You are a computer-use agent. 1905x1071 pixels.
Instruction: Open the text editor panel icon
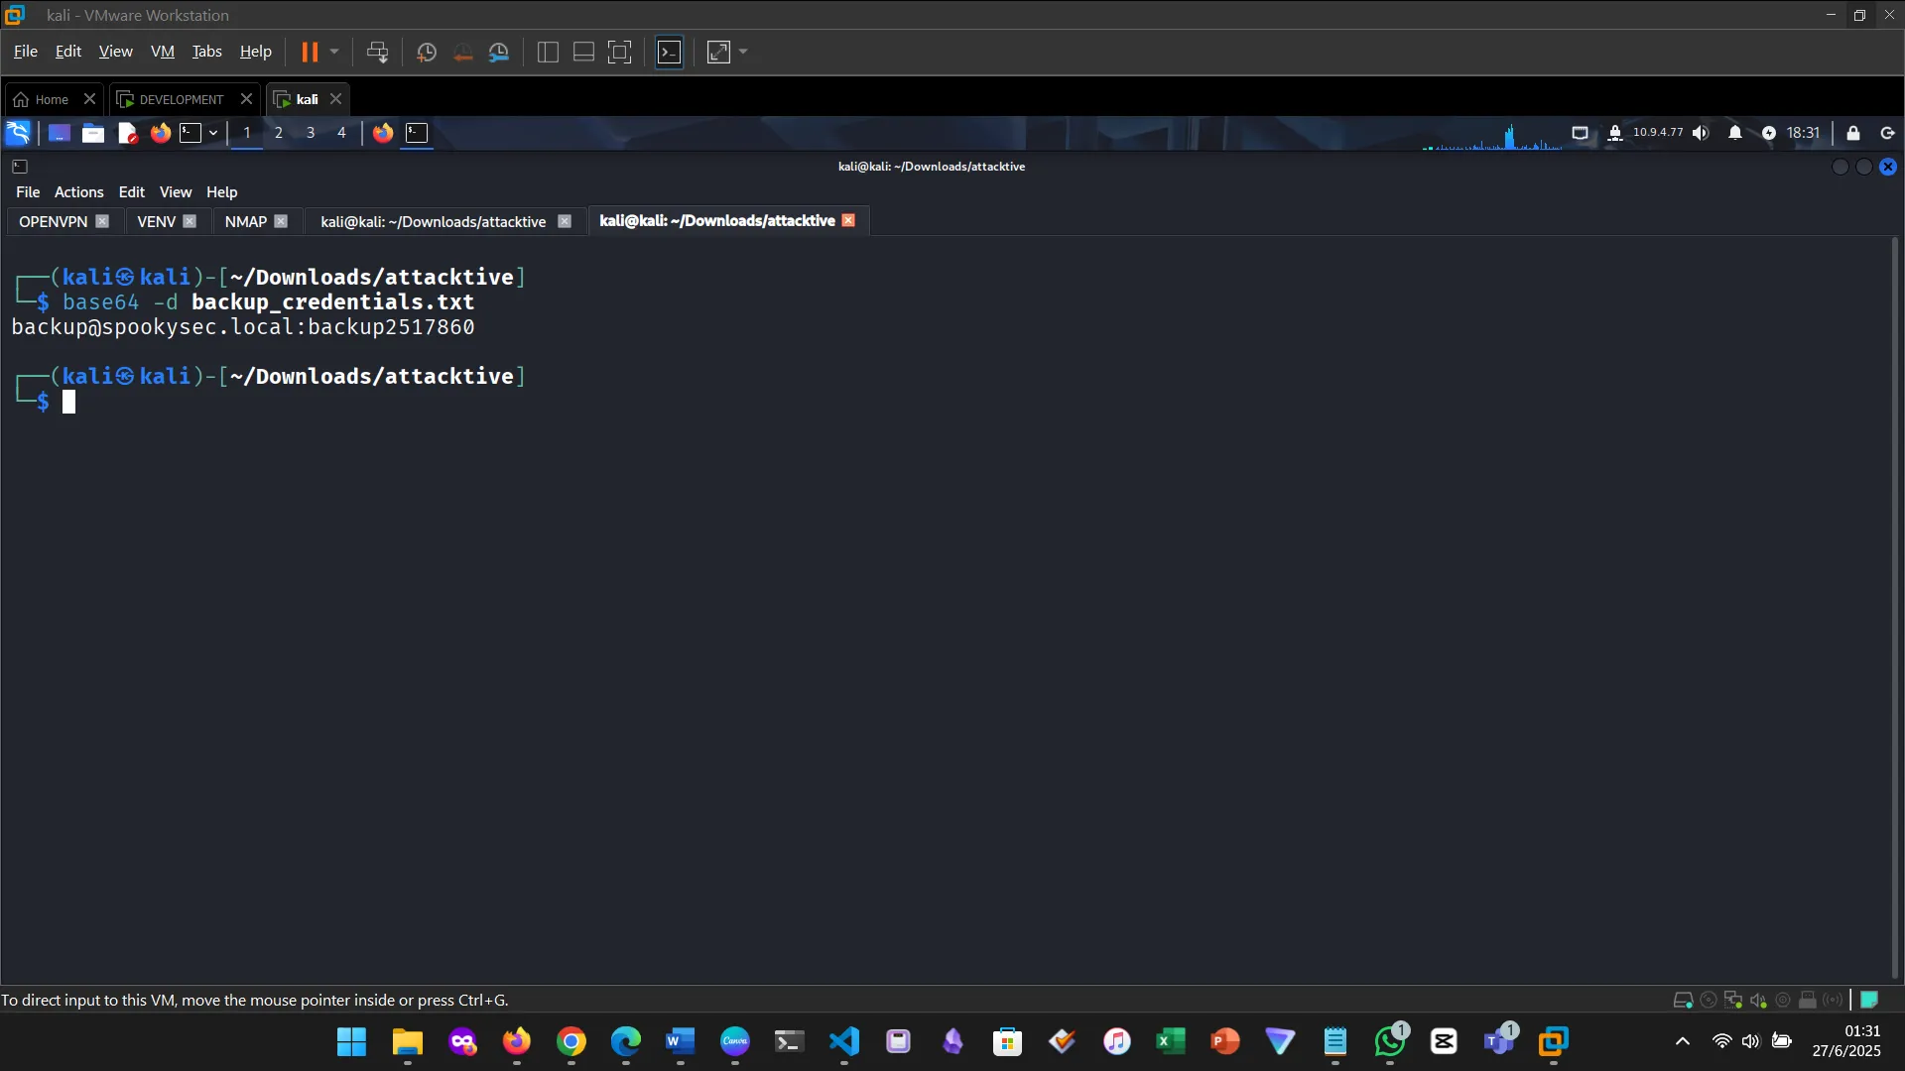[x=126, y=132]
